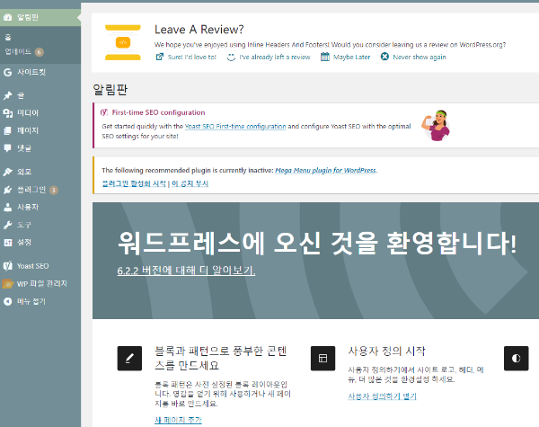Screen dimensions: 539x427
Task: Click I've already left a review
Action: click(275, 58)
